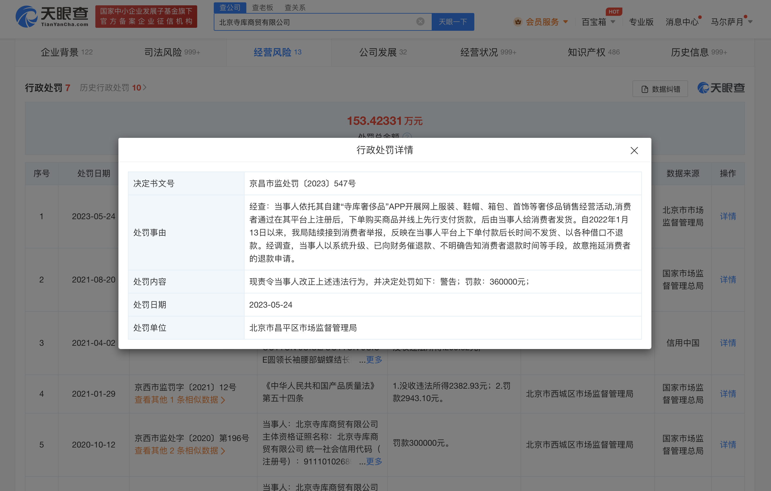The image size is (771, 491).
Task: Switch to the 查公司 search tab
Action: pos(230,7)
